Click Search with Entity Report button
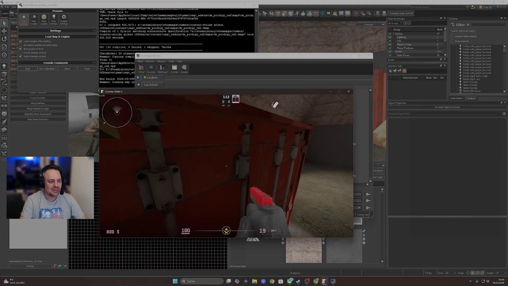 464,31
